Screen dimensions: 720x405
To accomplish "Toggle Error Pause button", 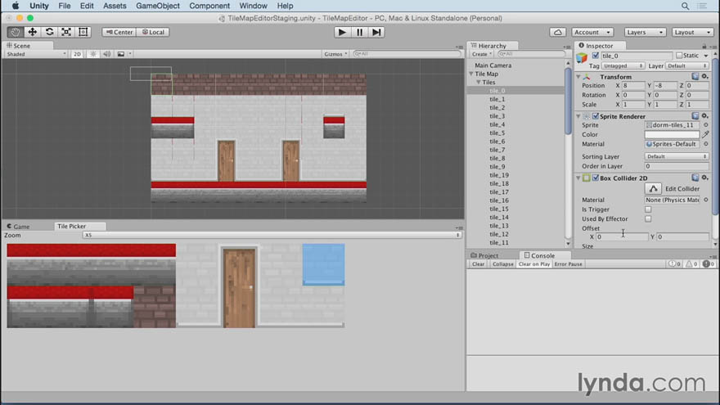I will 568,264.
